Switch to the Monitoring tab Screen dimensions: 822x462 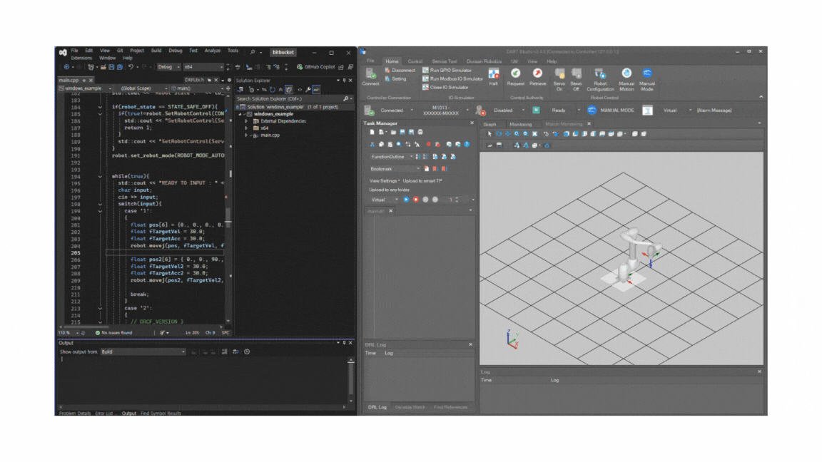[x=520, y=124]
